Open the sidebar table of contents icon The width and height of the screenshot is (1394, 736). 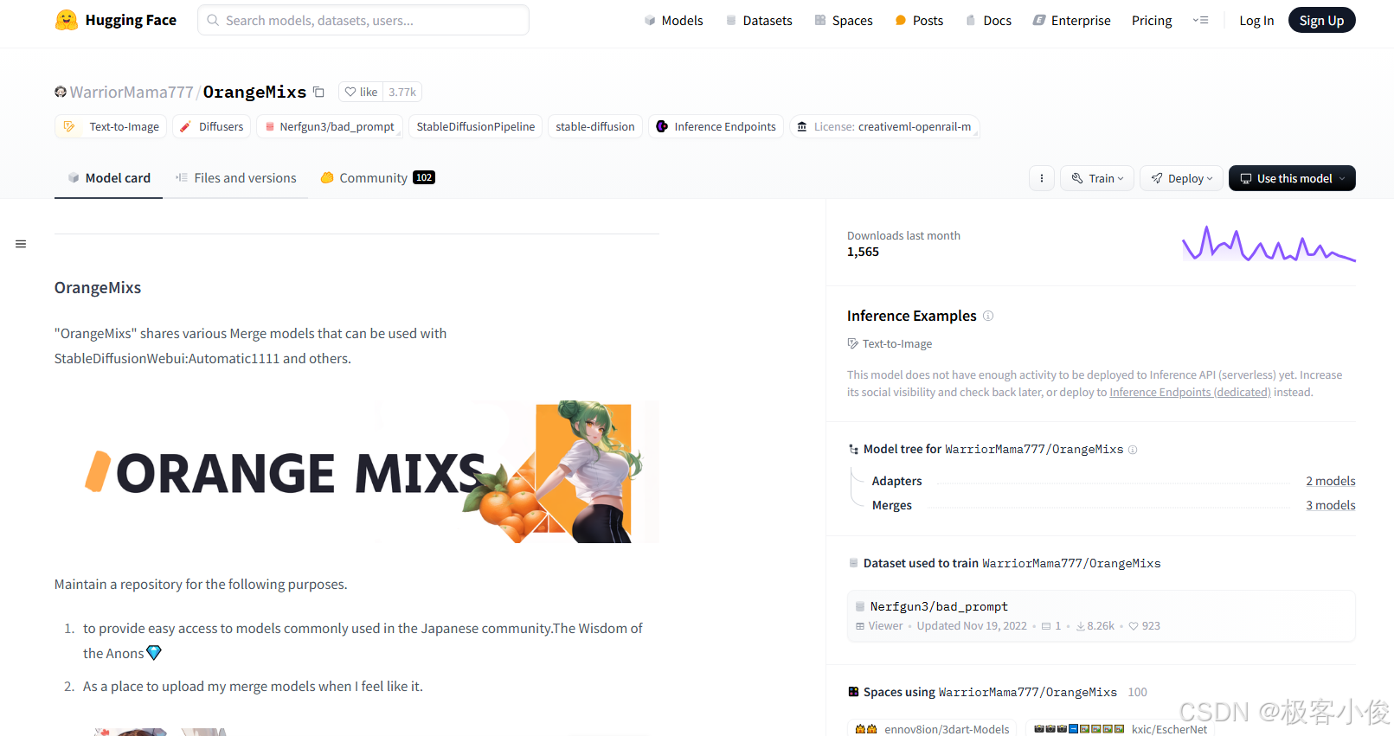point(21,244)
